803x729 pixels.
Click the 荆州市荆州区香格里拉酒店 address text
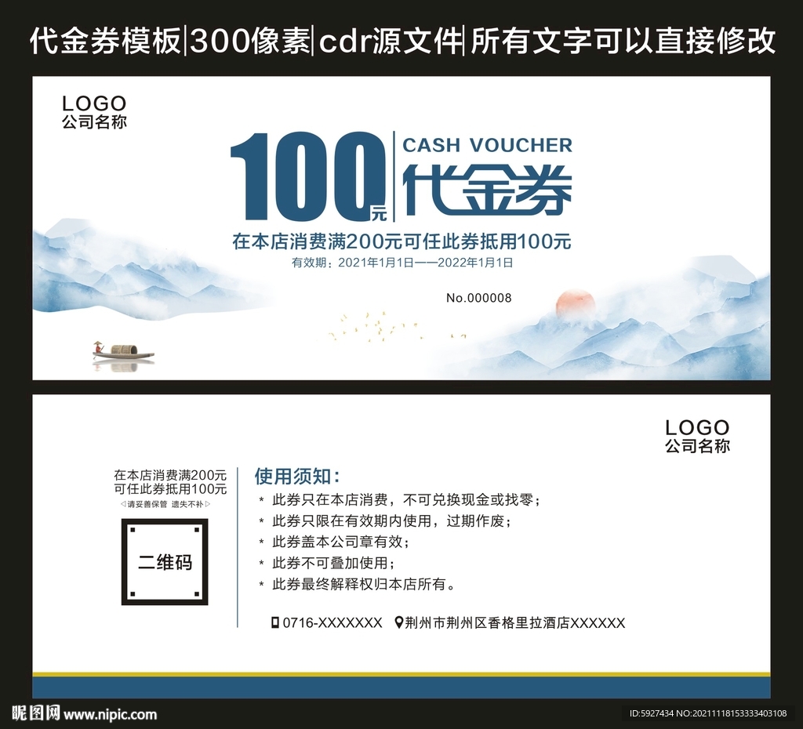(516, 623)
